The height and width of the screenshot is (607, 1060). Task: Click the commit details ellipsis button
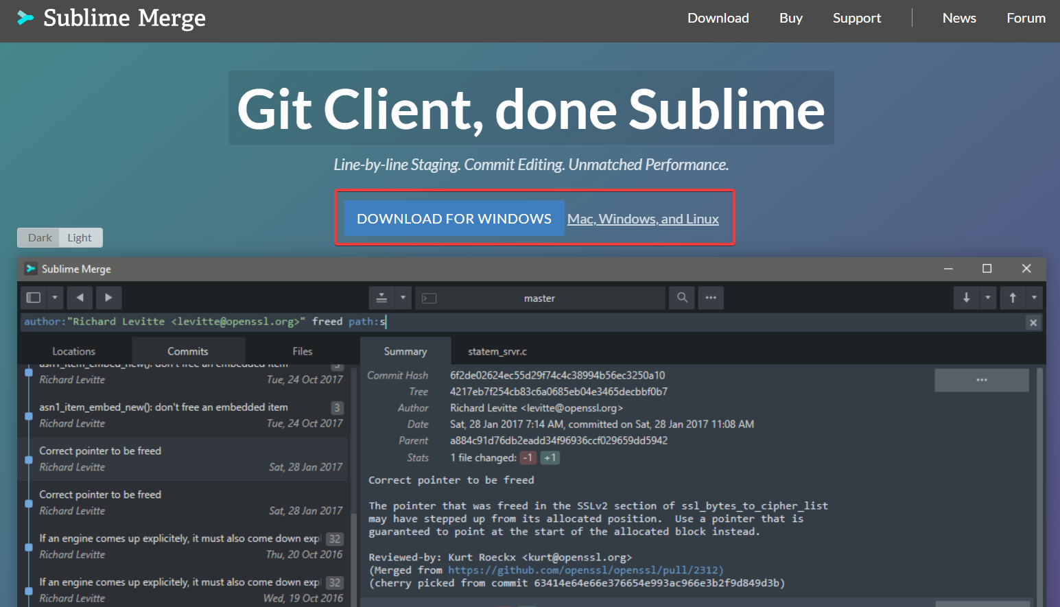[x=982, y=380]
